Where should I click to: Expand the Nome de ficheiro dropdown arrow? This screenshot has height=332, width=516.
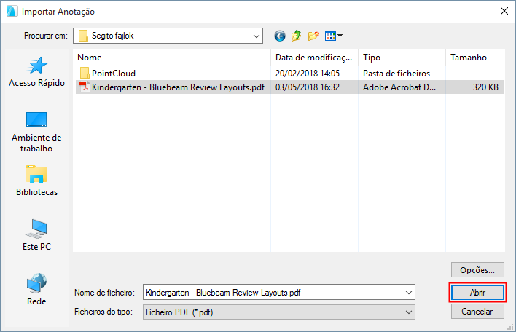[x=408, y=293]
